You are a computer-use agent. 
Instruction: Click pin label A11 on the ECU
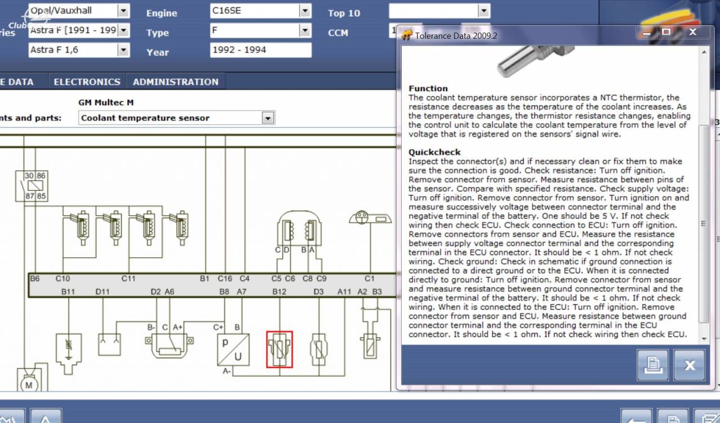tap(344, 292)
